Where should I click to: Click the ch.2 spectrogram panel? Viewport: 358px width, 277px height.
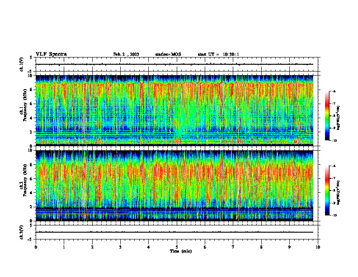coord(174,186)
